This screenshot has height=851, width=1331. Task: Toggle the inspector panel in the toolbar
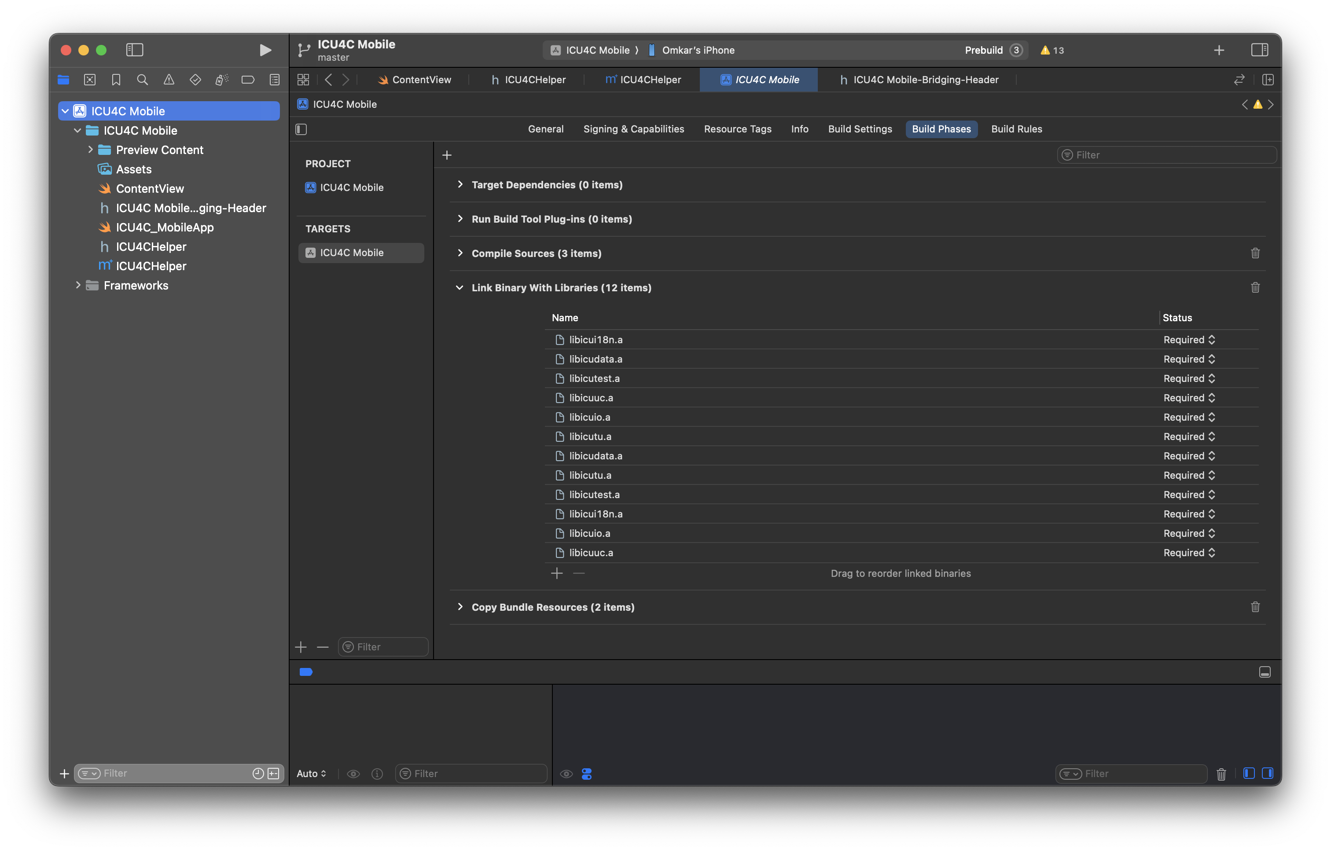tap(1260, 50)
